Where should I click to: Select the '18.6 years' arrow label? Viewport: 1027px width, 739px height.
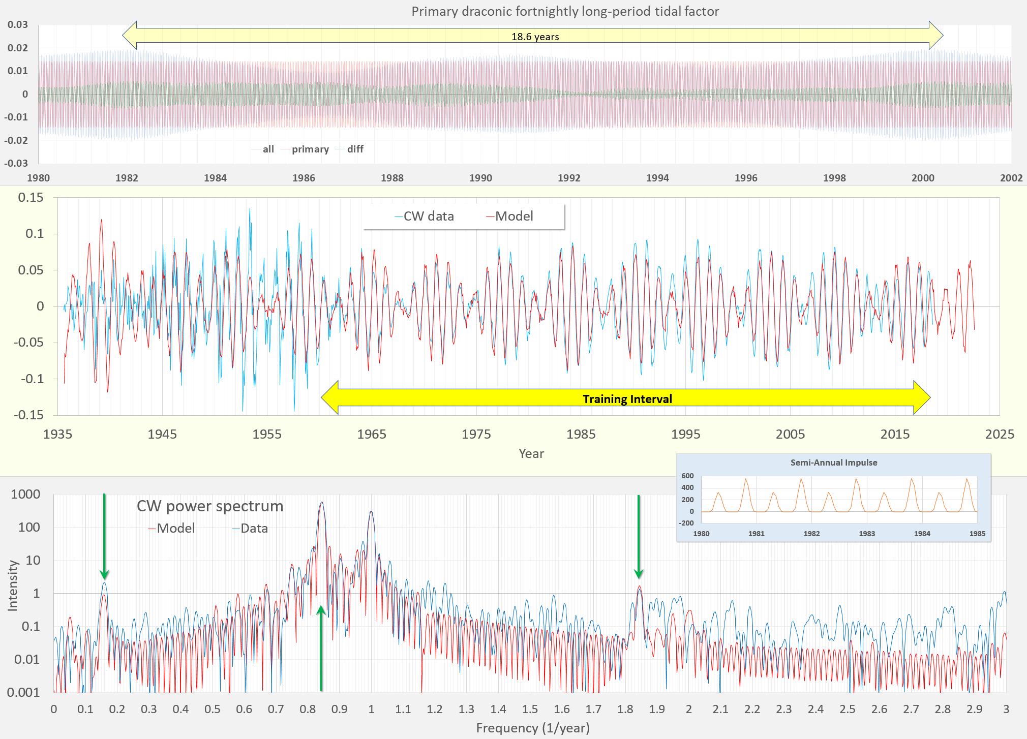tap(535, 37)
